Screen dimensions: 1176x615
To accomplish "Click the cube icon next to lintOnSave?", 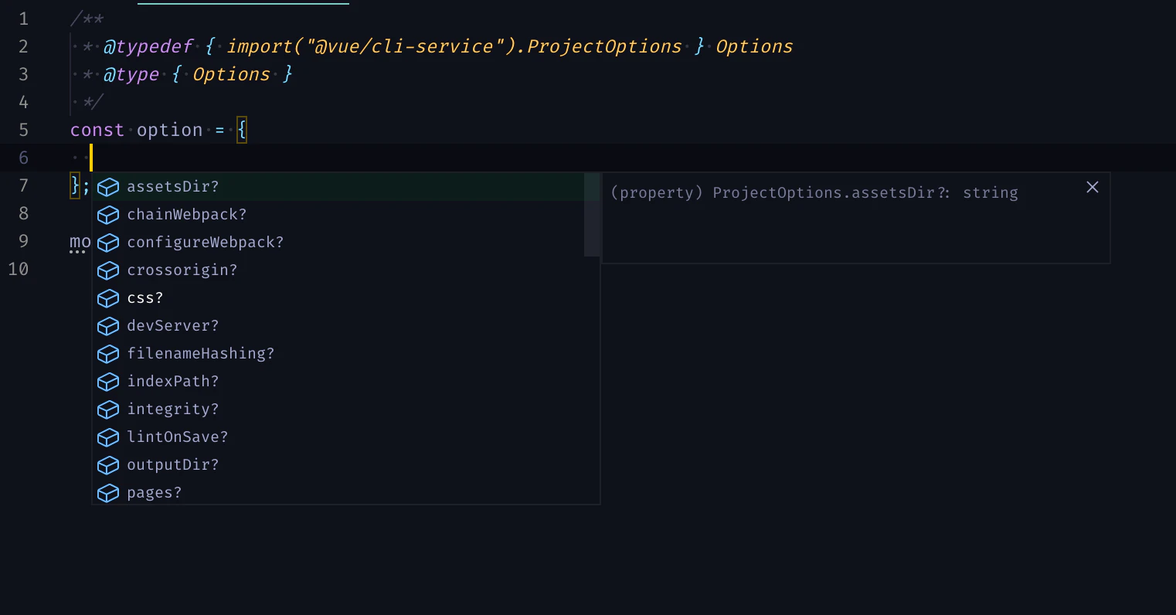I will click(108, 437).
